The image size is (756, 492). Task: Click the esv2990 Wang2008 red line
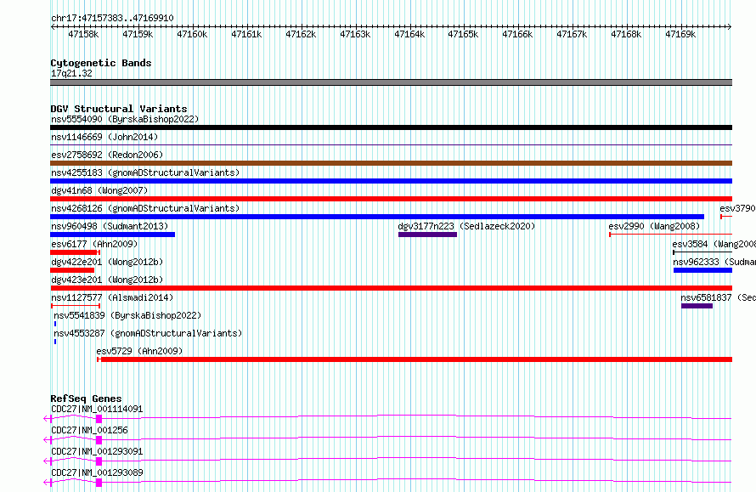(x=671, y=235)
